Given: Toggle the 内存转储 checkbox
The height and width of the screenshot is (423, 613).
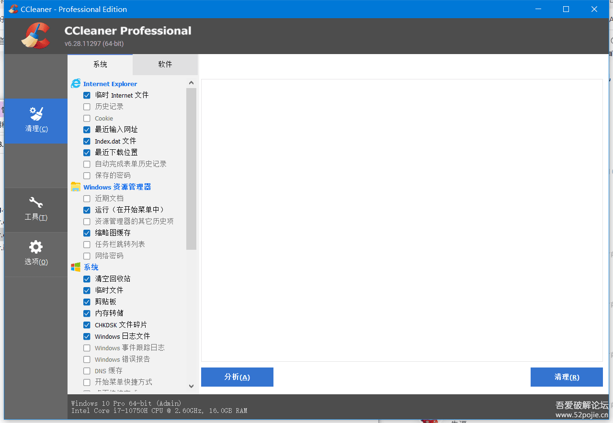Looking at the screenshot, I should point(87,313).
